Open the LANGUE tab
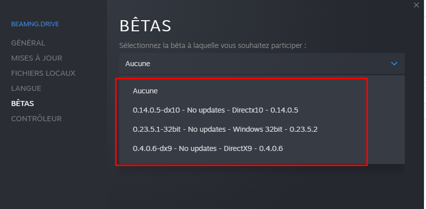Screen dimensions: 426x209 point(26,88)
